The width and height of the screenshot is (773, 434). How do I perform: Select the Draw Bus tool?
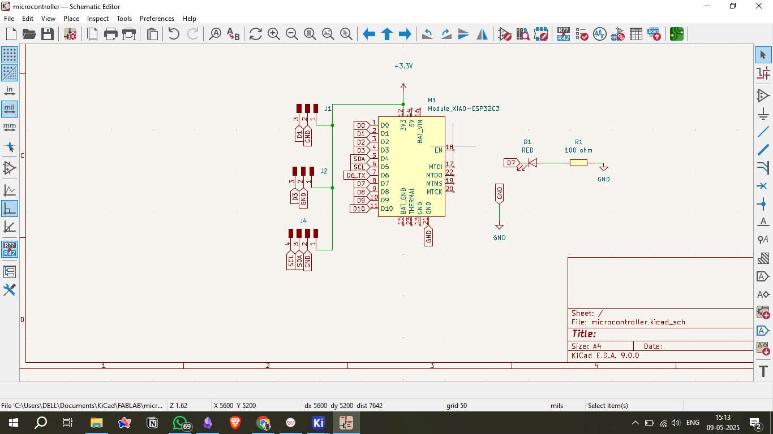click(763, 150)
